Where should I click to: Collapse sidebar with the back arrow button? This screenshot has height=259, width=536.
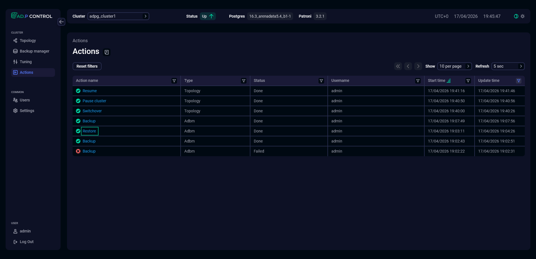click(x=61, y=22)
